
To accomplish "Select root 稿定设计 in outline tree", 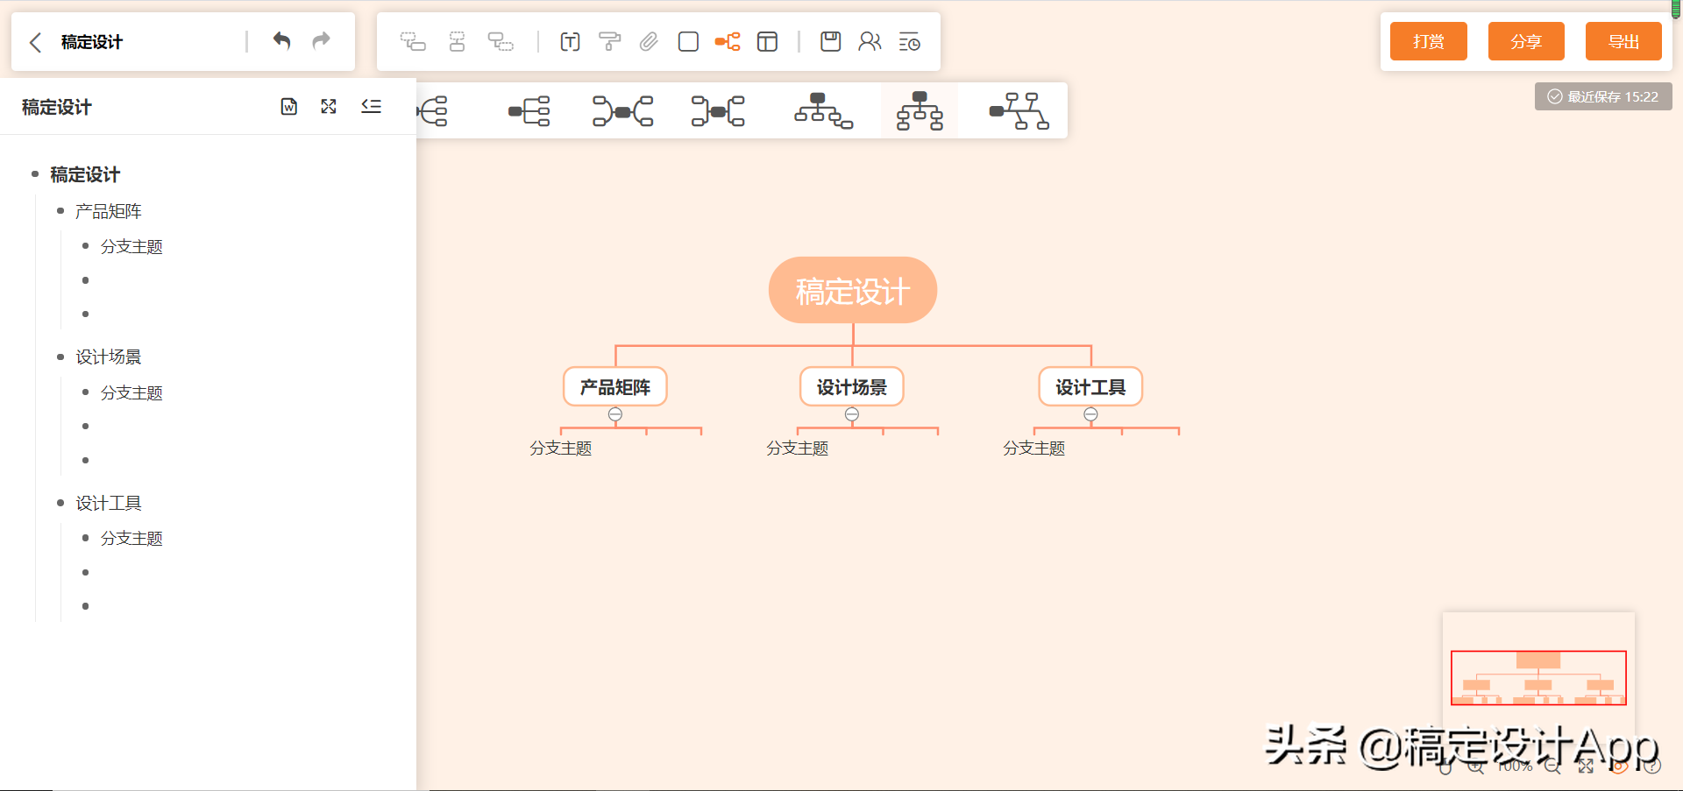I will coord(85,174).
